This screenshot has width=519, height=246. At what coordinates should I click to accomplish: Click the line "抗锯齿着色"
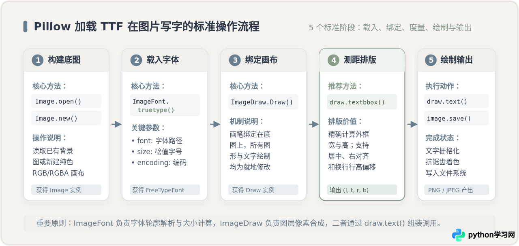(443, 162)
